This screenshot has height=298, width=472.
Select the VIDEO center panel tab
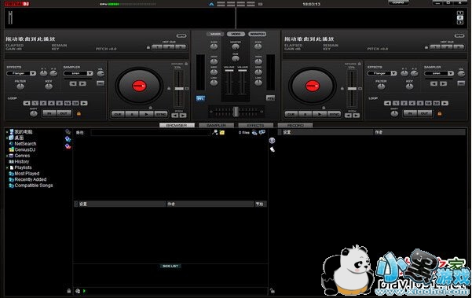click(x=236, y=34)
